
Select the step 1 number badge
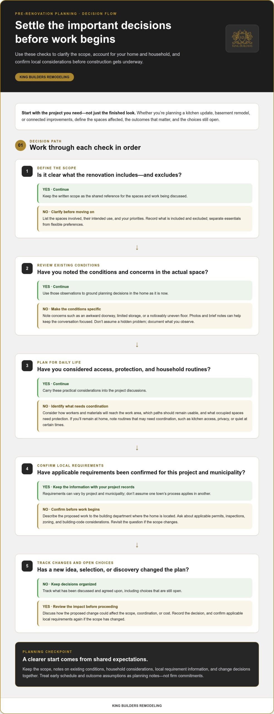tap(27, 171)
